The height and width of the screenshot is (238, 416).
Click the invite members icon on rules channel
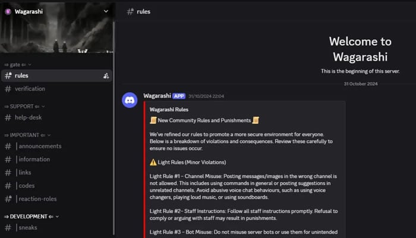(106, 76)
